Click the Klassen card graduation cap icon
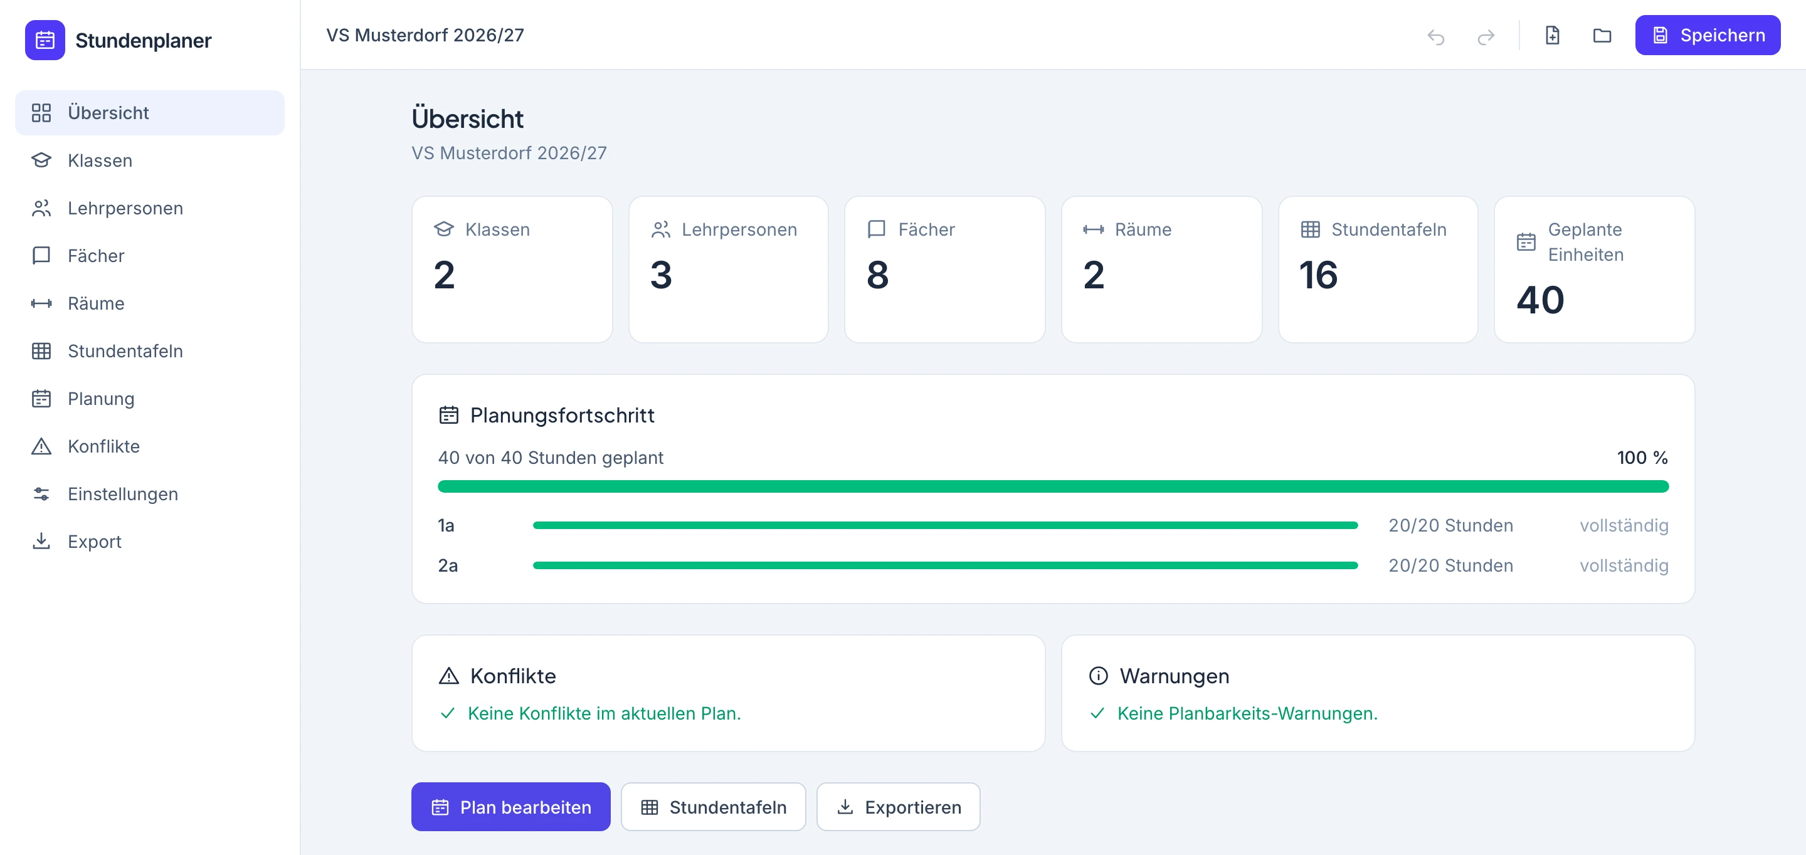The image size is (1806, 855). [x=444, y=229]
